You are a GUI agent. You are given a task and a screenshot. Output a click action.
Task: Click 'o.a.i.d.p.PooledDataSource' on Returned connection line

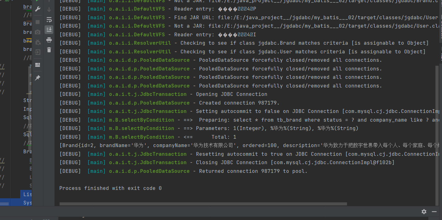point(149,171)
